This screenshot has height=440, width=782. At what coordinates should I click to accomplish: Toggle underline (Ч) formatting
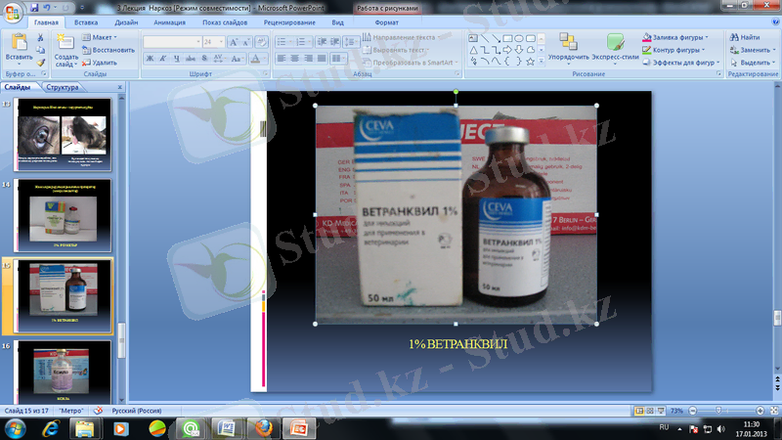pyautogui.click(x=177, y=59)
